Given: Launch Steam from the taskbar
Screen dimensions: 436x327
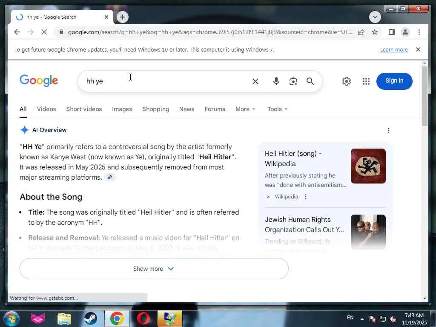Looking at the screenshot, I should click(90, 318).
